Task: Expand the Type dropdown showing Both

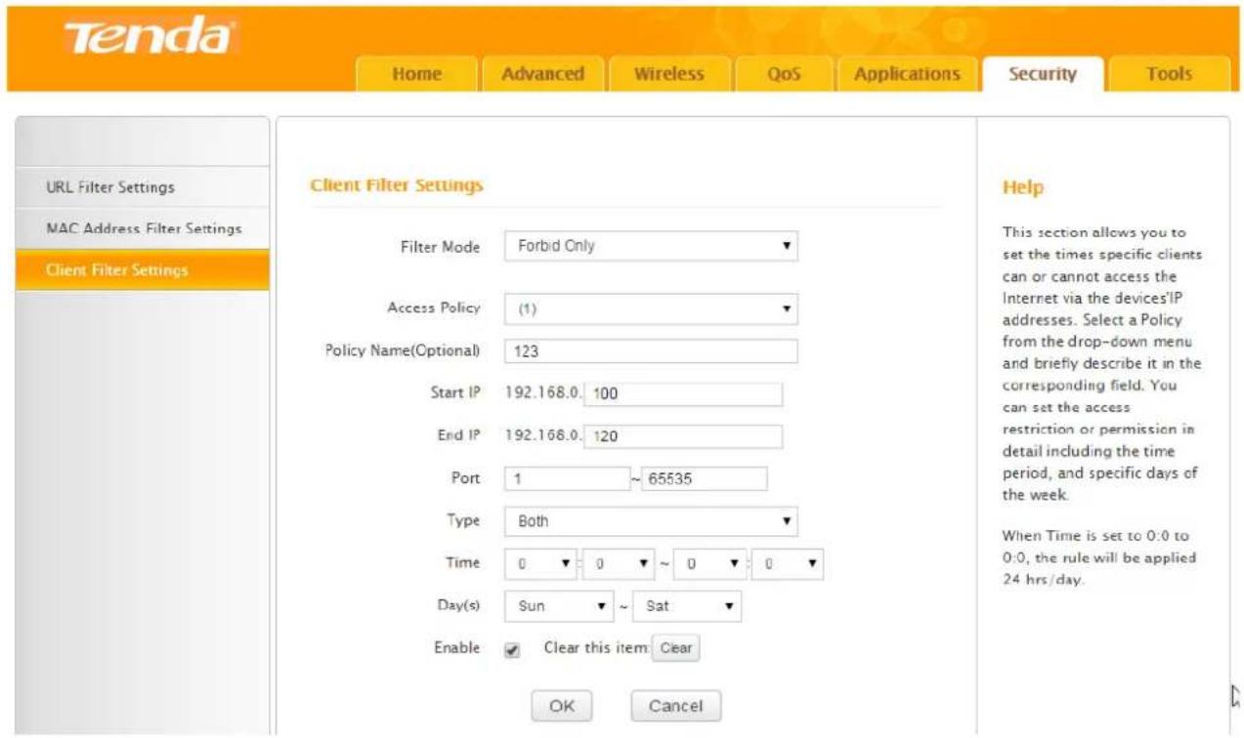Action: (x=651, y=521)
